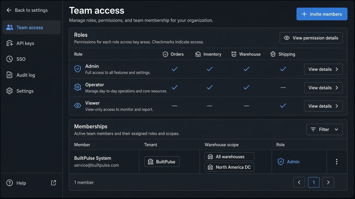Click the Operator Inventory checkmark
The image size is (355, 199).
210,87
